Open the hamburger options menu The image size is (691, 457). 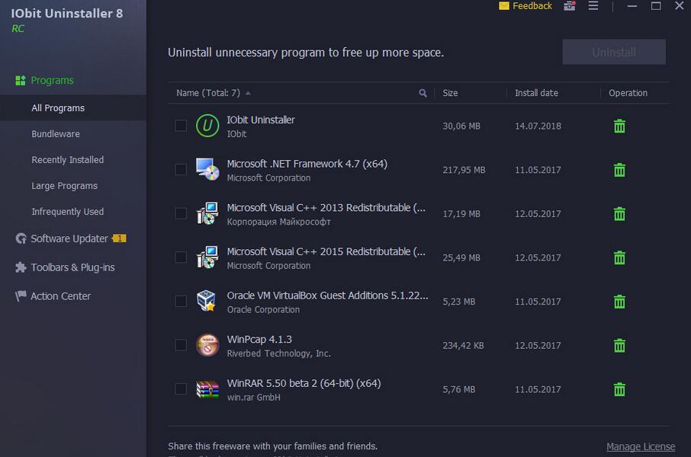(593, 6)
